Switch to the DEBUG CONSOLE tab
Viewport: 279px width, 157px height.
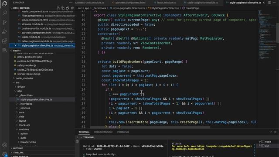[x=103, y=132]
